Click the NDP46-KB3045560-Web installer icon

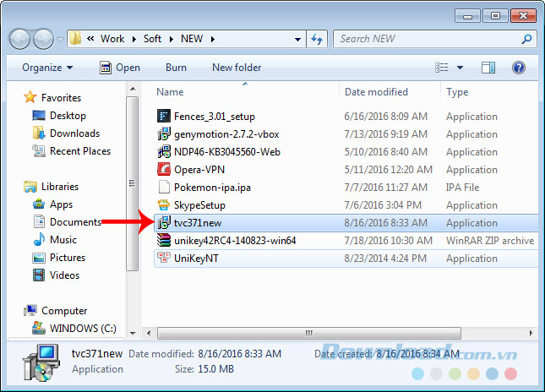[x=164, y=151]
